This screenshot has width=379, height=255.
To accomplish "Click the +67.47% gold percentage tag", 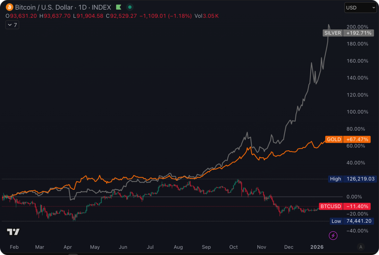I will point(357,139).
